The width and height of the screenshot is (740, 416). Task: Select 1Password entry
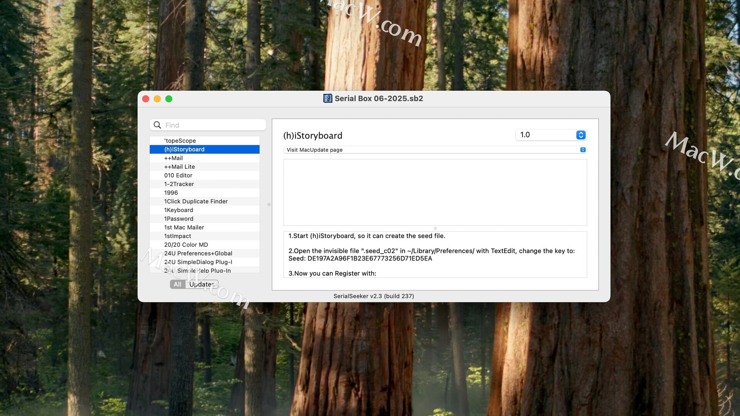pos(205,219)
